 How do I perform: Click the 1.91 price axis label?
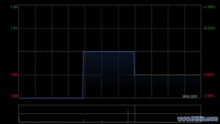coord(14,28)
